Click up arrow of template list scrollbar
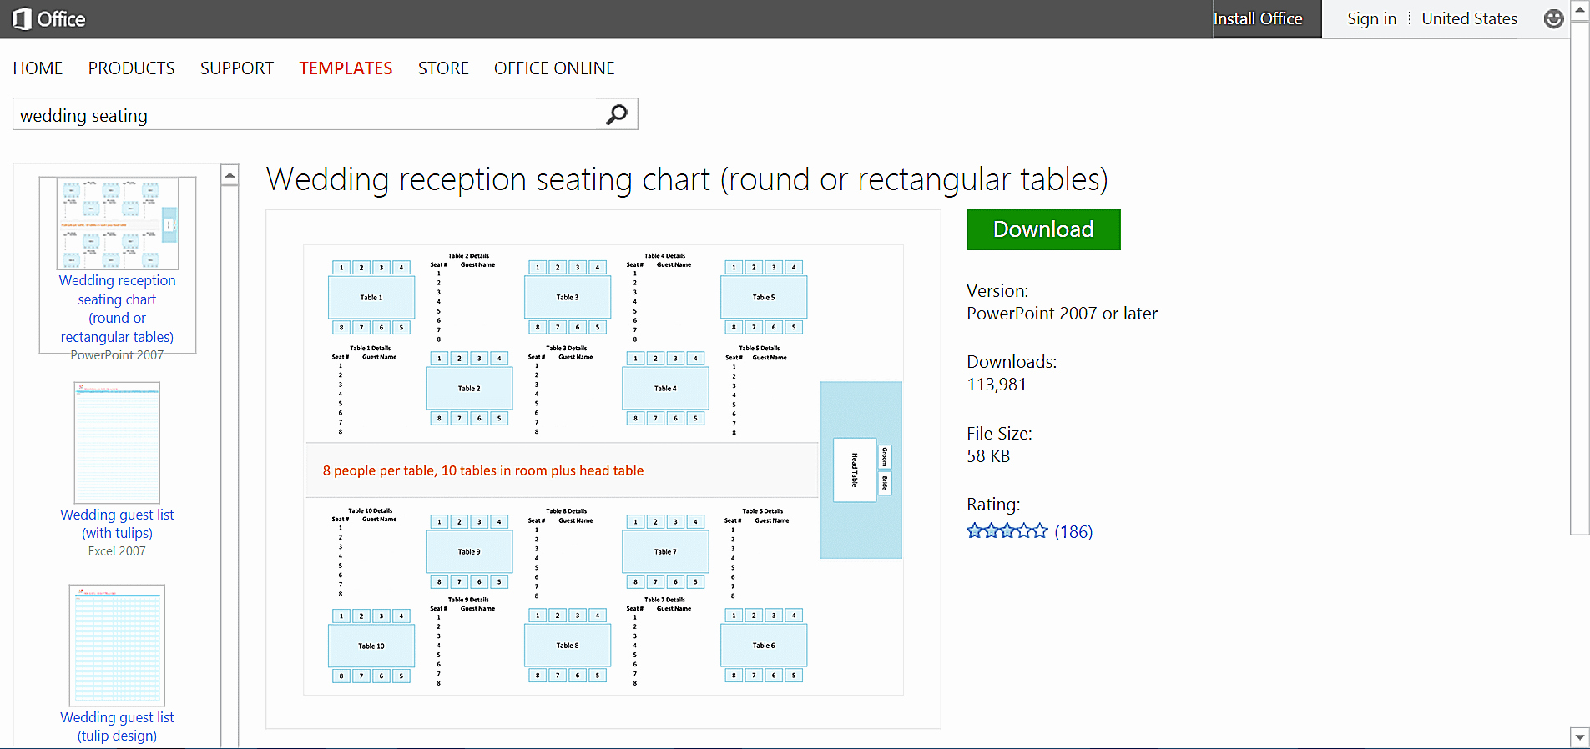Viewport: 1590px width, 749px height. click(x=230, y=174)
